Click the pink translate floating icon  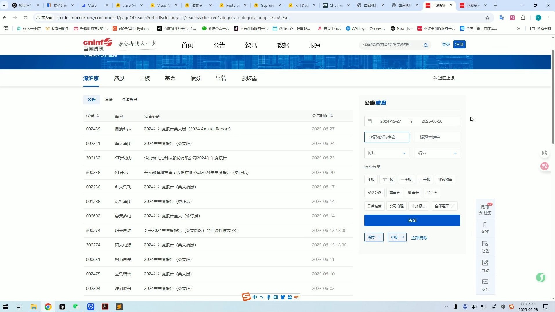(x=545, y=166)
